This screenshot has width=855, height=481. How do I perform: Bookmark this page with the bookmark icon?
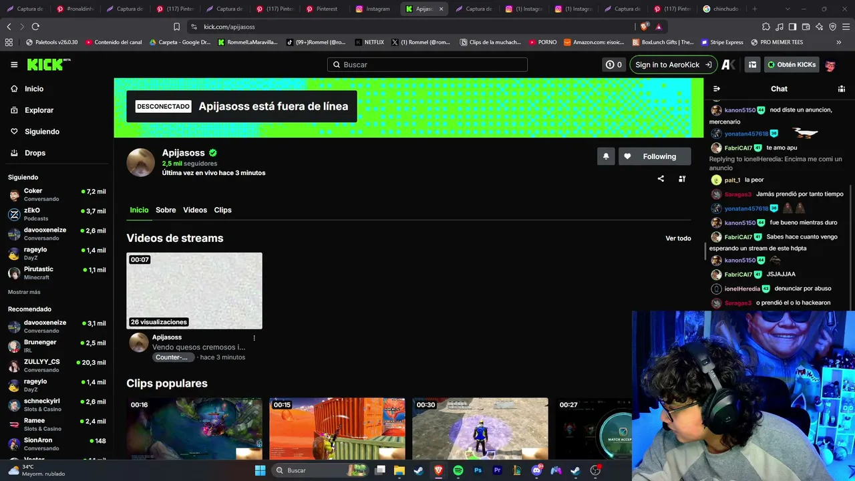tap(176, 27)
